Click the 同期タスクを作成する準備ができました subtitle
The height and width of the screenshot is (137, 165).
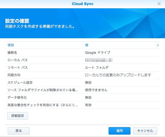click(40, 26)
